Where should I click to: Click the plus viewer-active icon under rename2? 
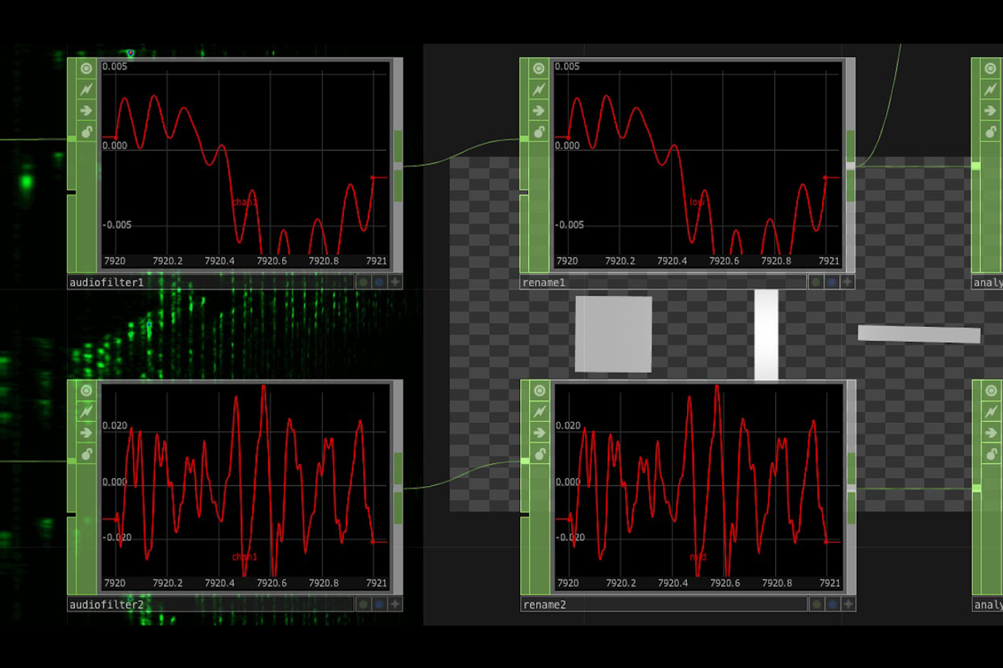click(848, 604)
